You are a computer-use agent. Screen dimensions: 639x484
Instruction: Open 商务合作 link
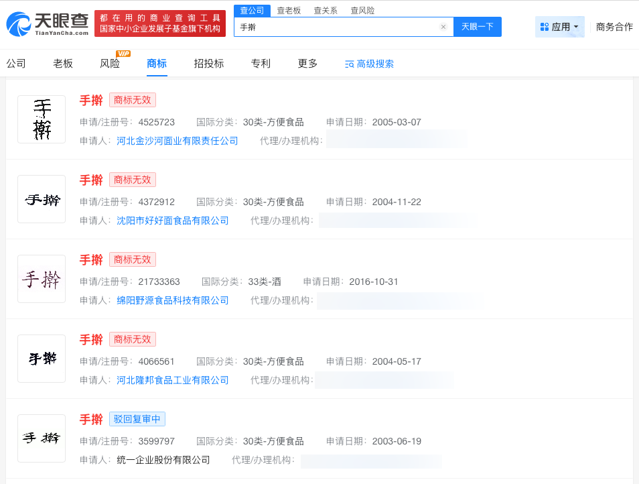tap(614, 27)
